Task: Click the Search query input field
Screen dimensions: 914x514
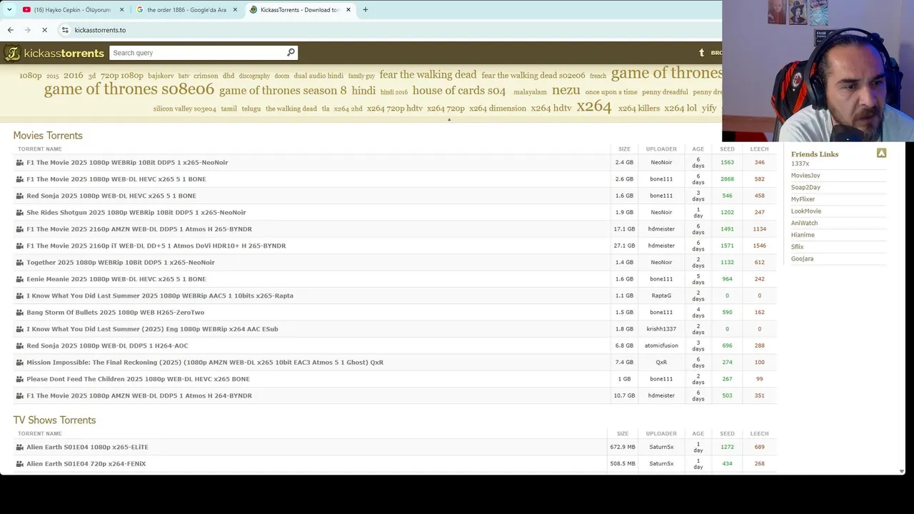Action: pyautogui.click(x=198, y=53)
